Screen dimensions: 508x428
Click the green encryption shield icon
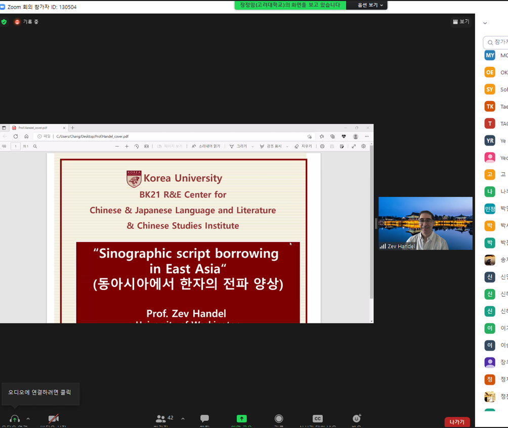tap(5, 22)
